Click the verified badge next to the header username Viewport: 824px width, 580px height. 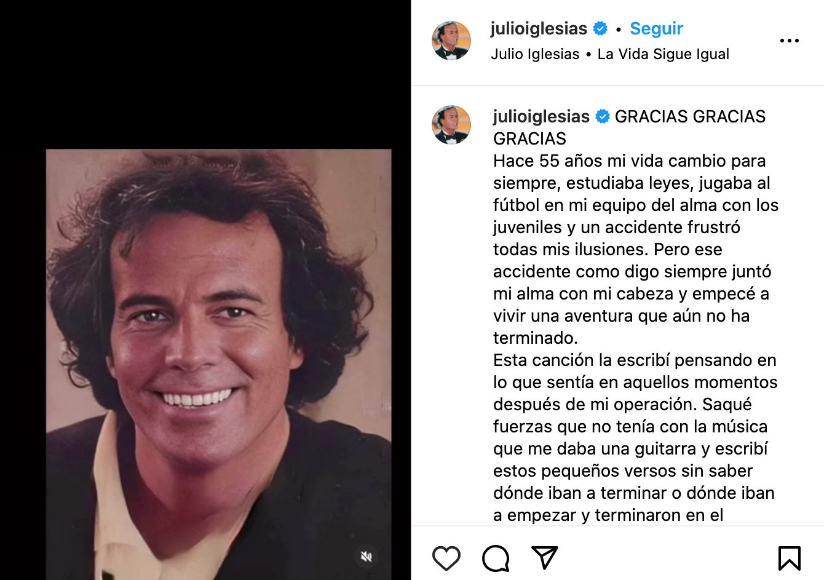pyautogui.click(x=600, y=28)
